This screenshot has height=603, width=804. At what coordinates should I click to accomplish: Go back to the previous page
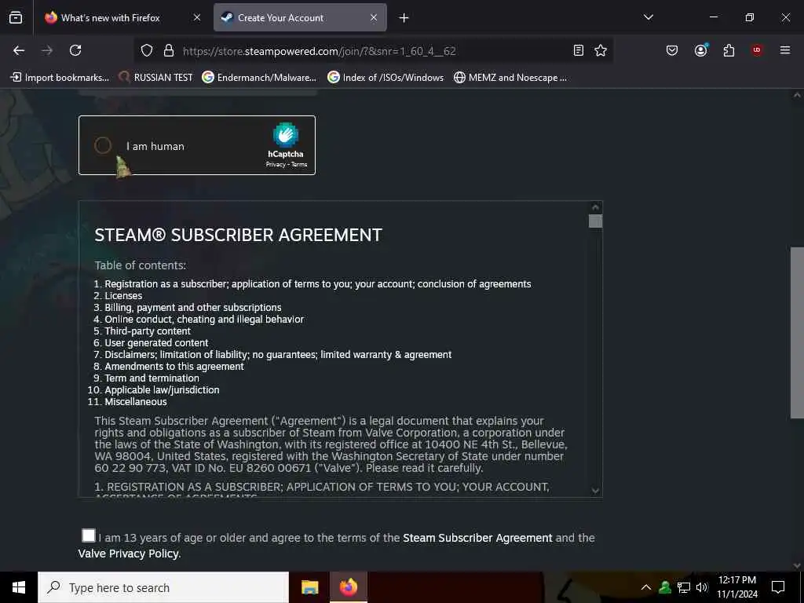[19, 50]
